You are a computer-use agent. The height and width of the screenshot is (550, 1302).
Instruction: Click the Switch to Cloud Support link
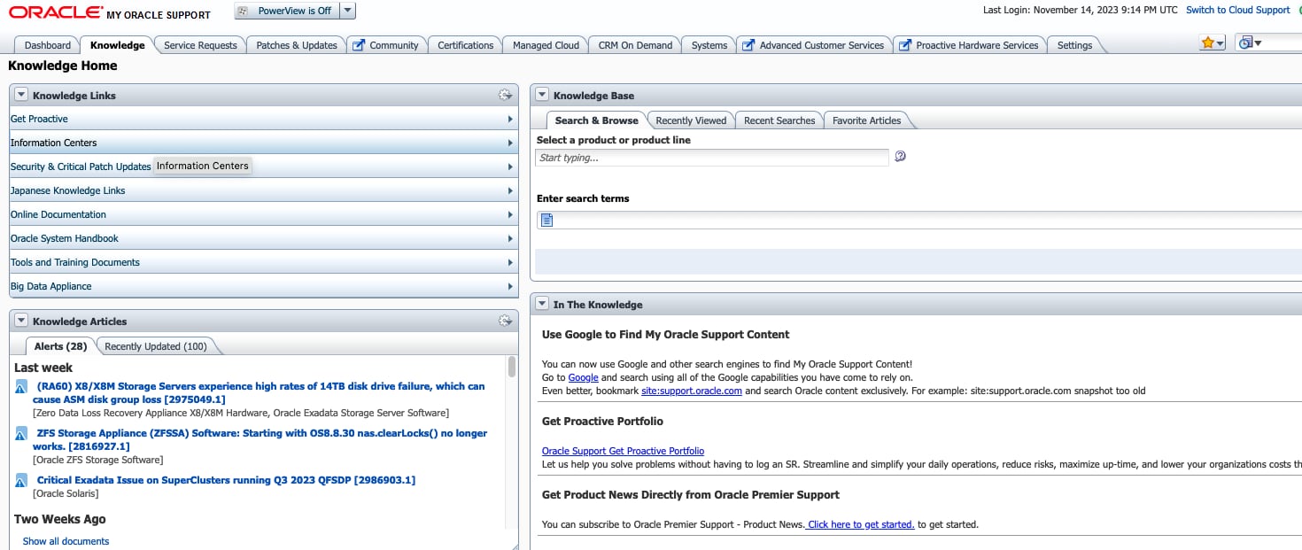coord(1237,11)
